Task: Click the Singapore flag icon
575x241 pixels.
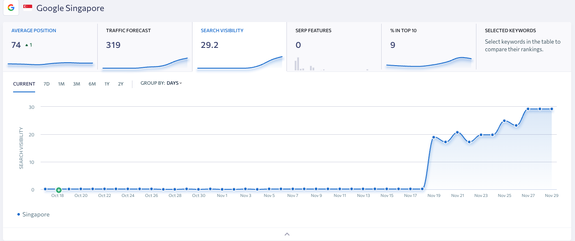Action: click(x=28, y=8)
